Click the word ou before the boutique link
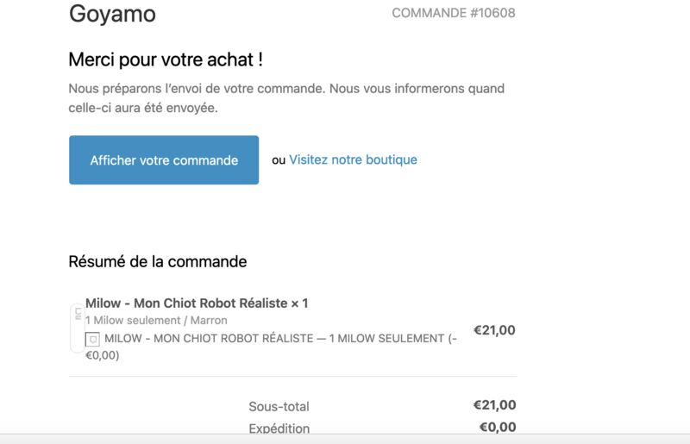The height and width of the screenshot is (444, 690). point(279,160)
